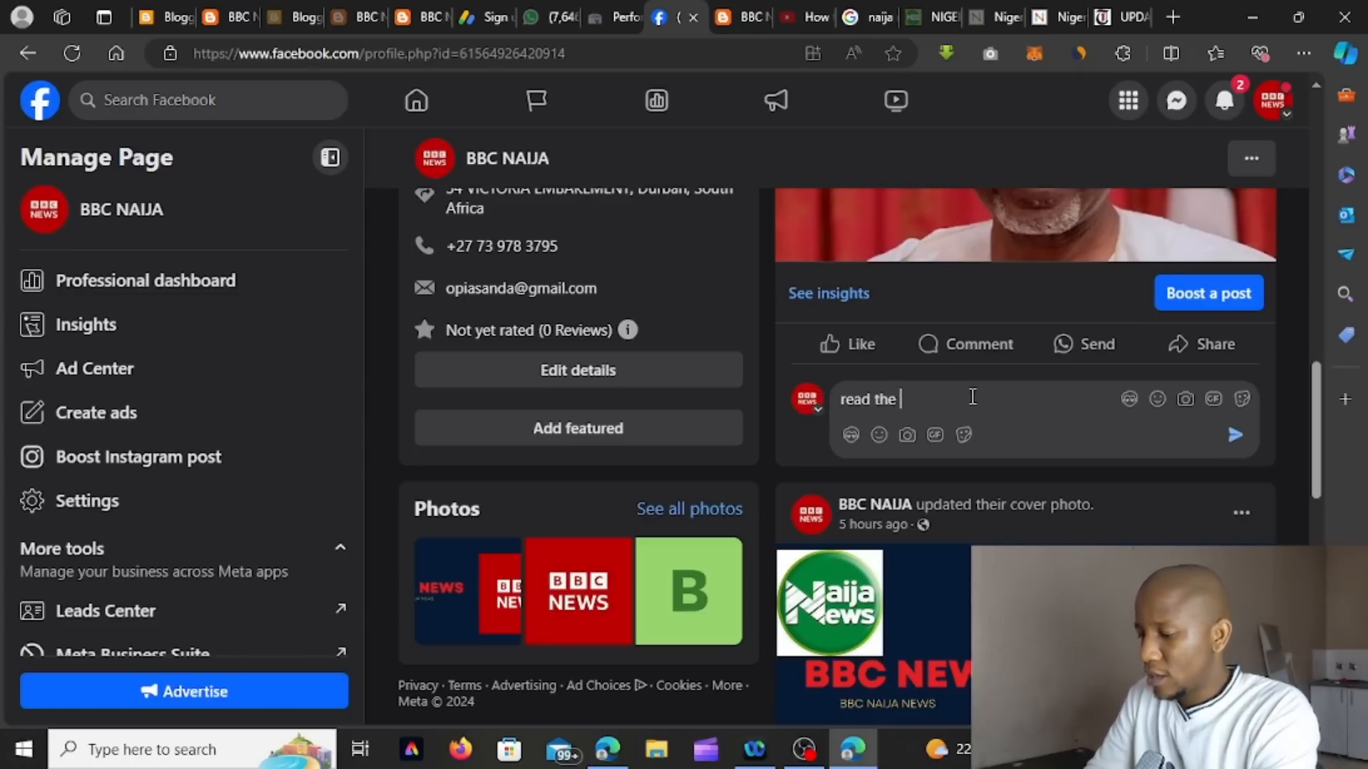Screen dimensions: 1368x769
Task: Open Messenger chats icon
Action: [1176, 100]
